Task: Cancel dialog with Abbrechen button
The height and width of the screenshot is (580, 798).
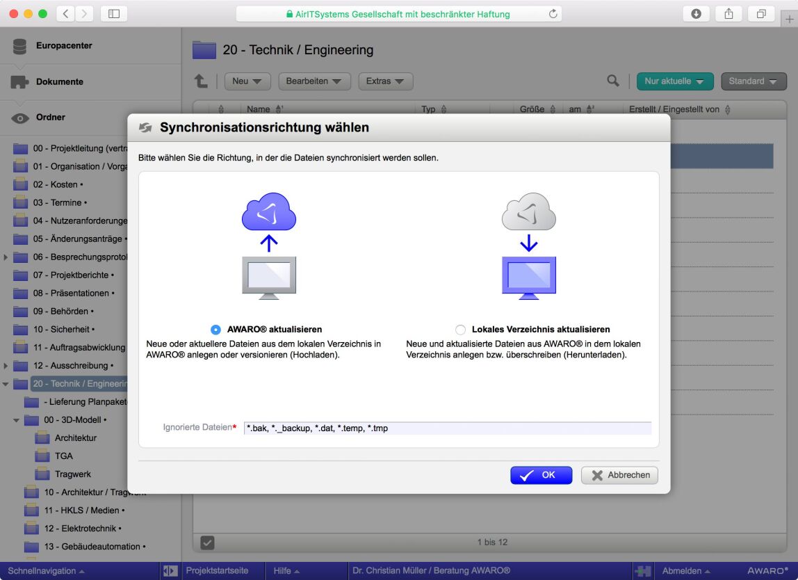Action: [619, 475]
